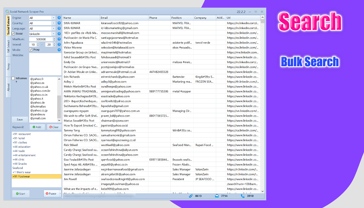Select the "+44 education" keyword entry
This screenshot has height=208, width=364.
[22, 147]
